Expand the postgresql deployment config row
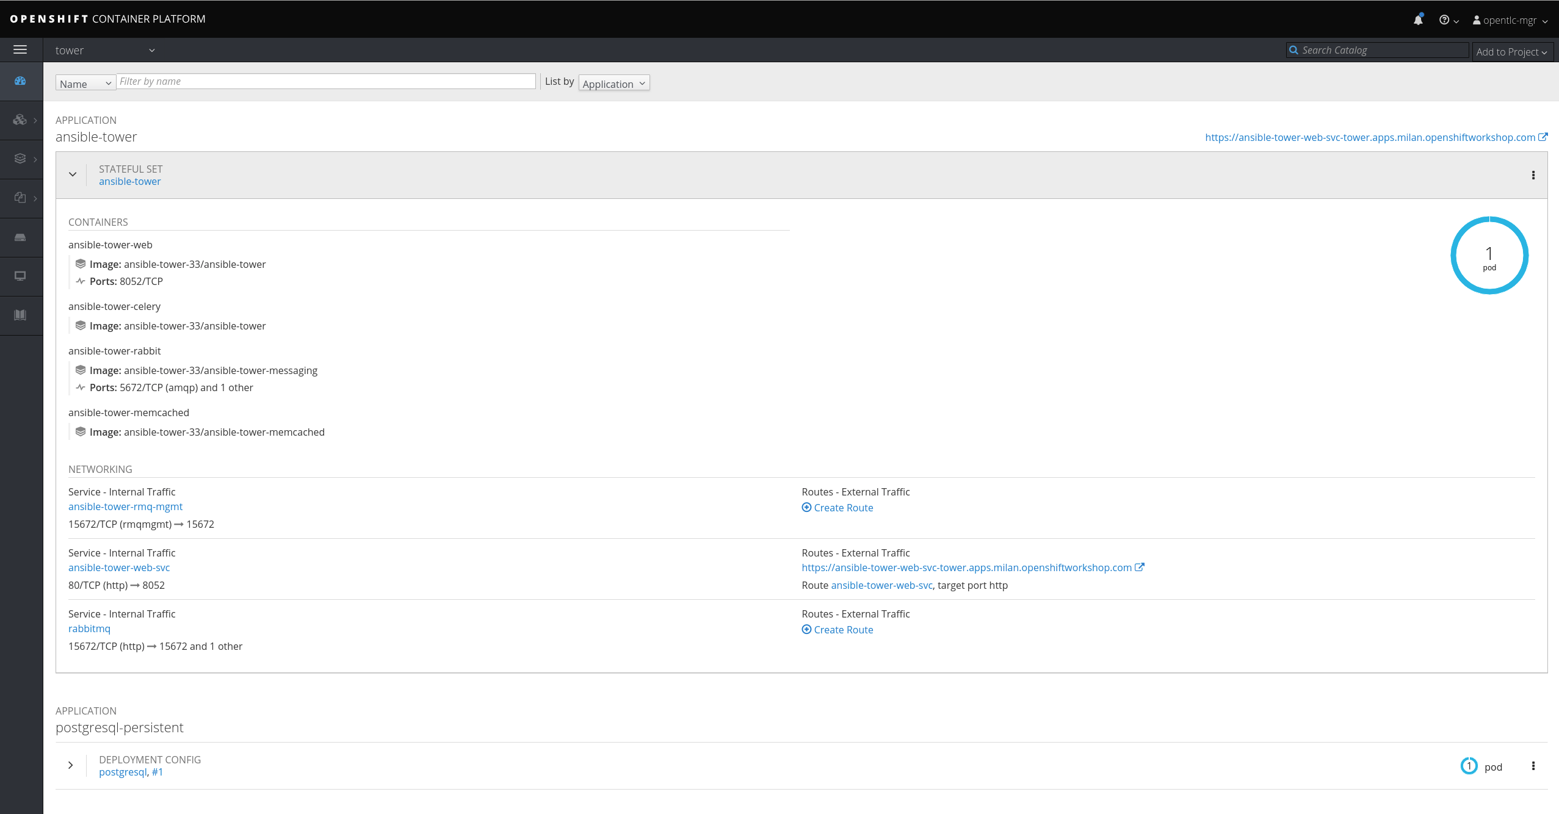 click(x=71, y=765)
